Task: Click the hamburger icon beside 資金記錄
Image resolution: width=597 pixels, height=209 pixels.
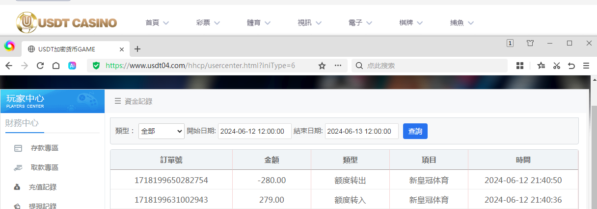Action: click(118, 101)
